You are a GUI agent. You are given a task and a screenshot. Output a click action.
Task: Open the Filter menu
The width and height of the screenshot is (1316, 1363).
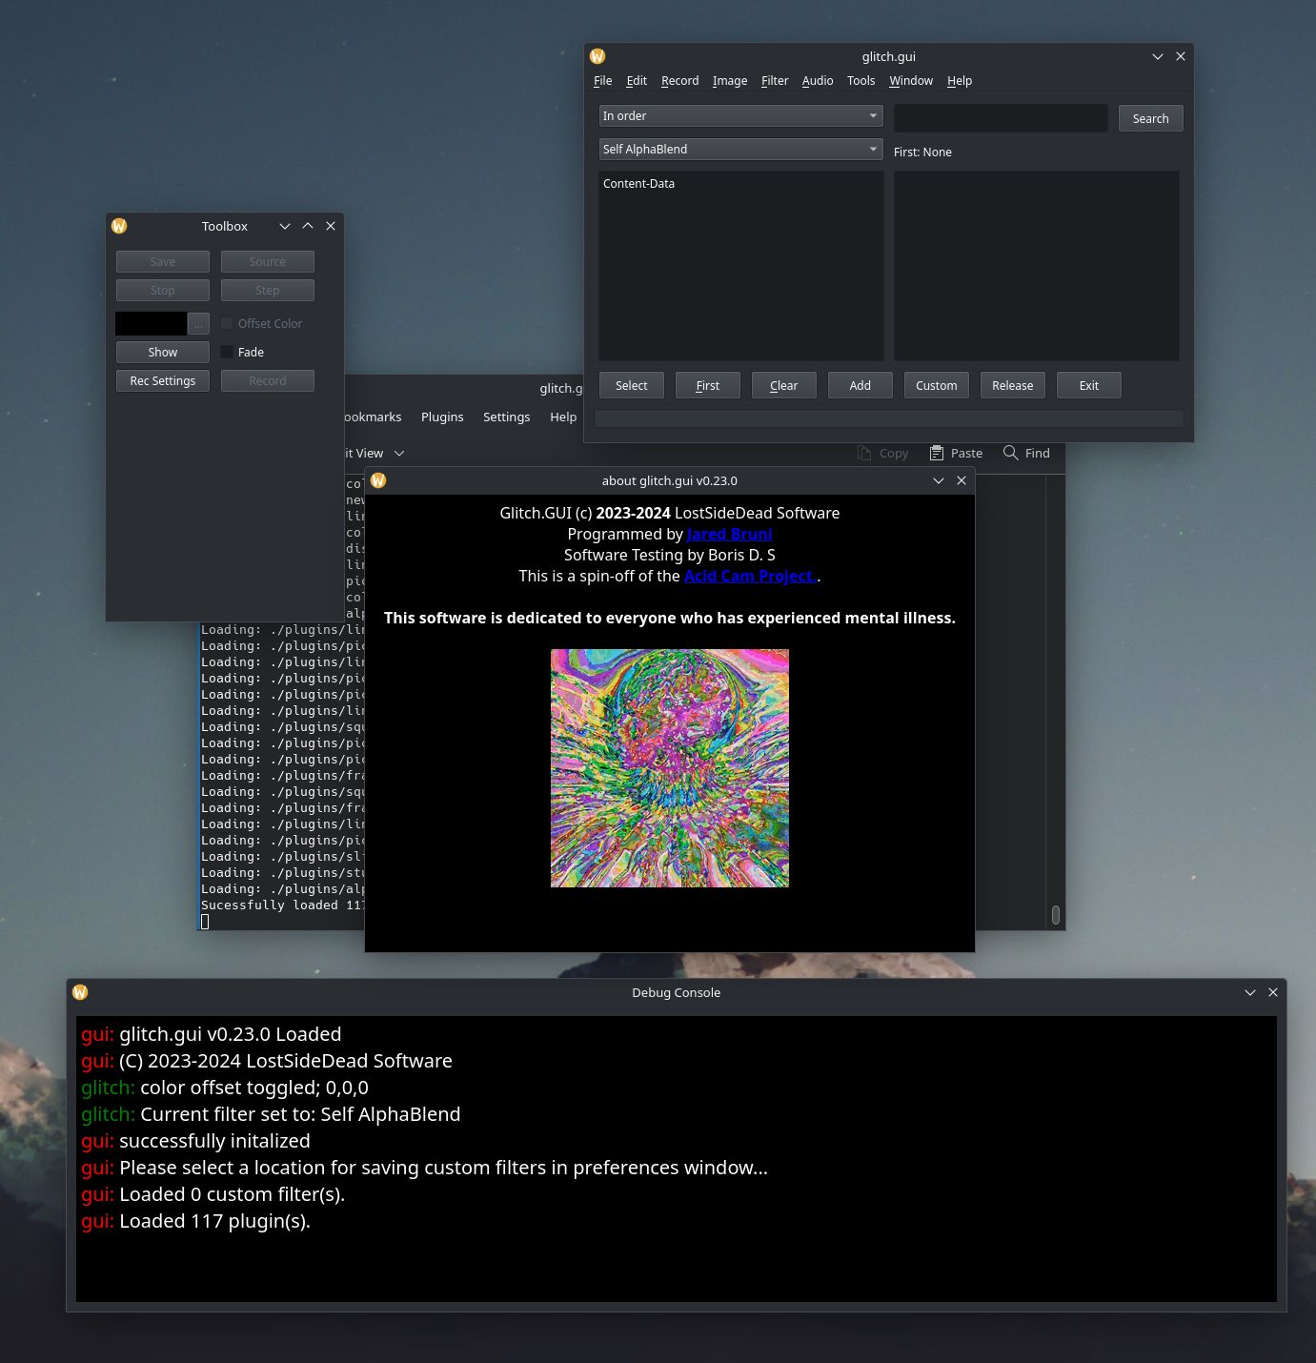pyautogui.click(x=775, y=81)
